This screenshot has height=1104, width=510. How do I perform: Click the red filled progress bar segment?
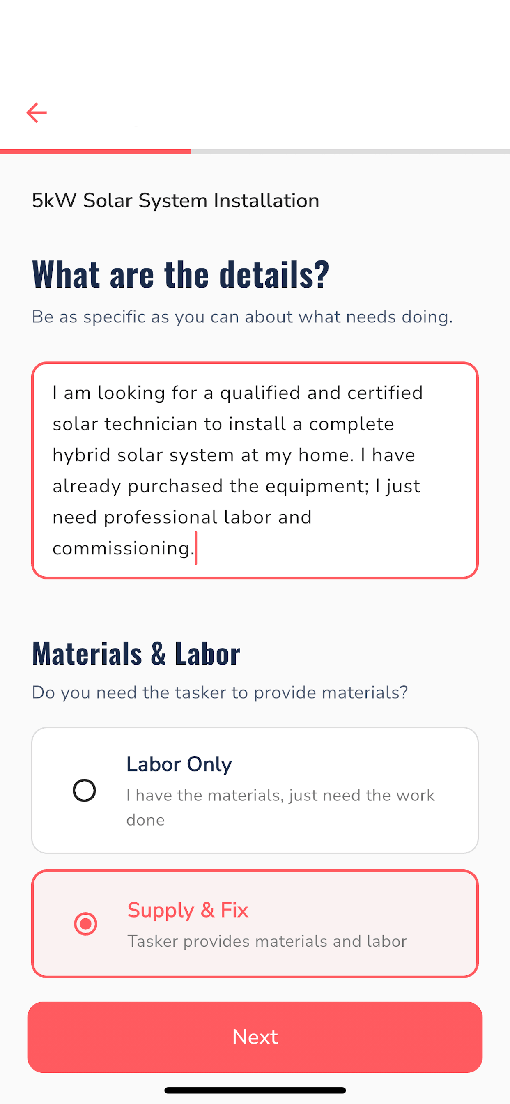95,152
